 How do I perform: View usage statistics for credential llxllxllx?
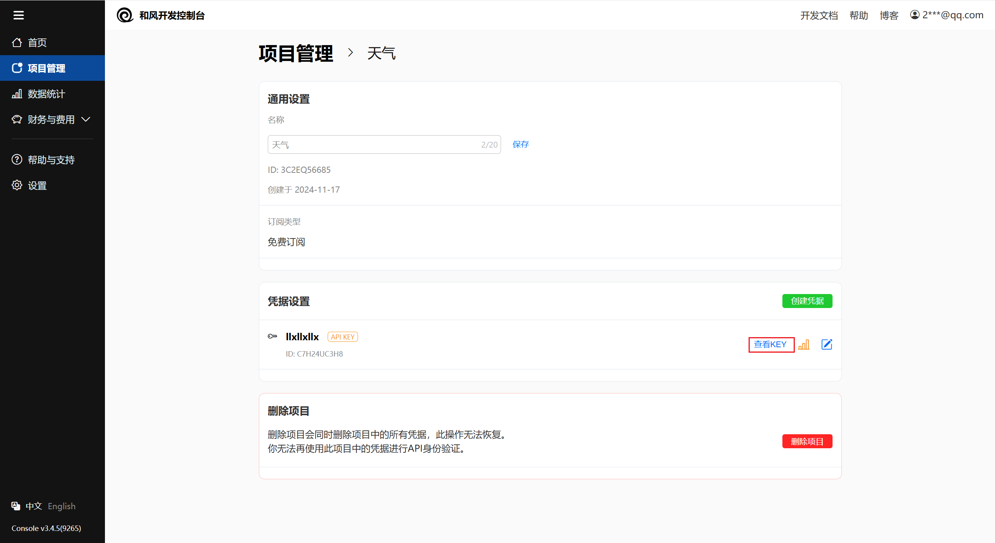(x=804, y=344)
